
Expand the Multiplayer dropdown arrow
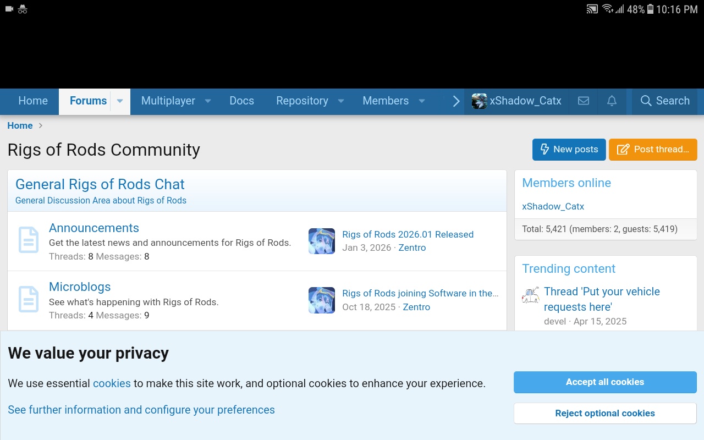(x=208, y=101)
